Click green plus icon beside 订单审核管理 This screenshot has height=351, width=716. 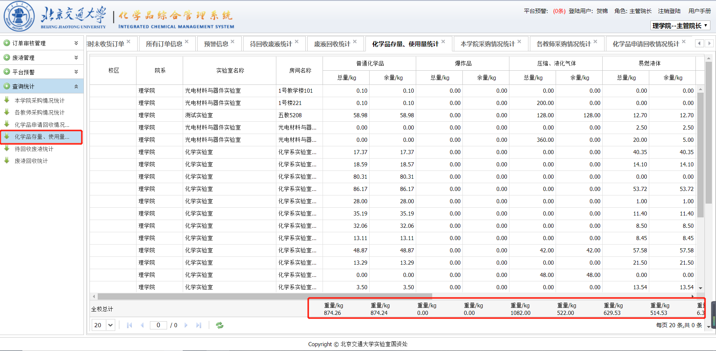(x=7, y=43)
